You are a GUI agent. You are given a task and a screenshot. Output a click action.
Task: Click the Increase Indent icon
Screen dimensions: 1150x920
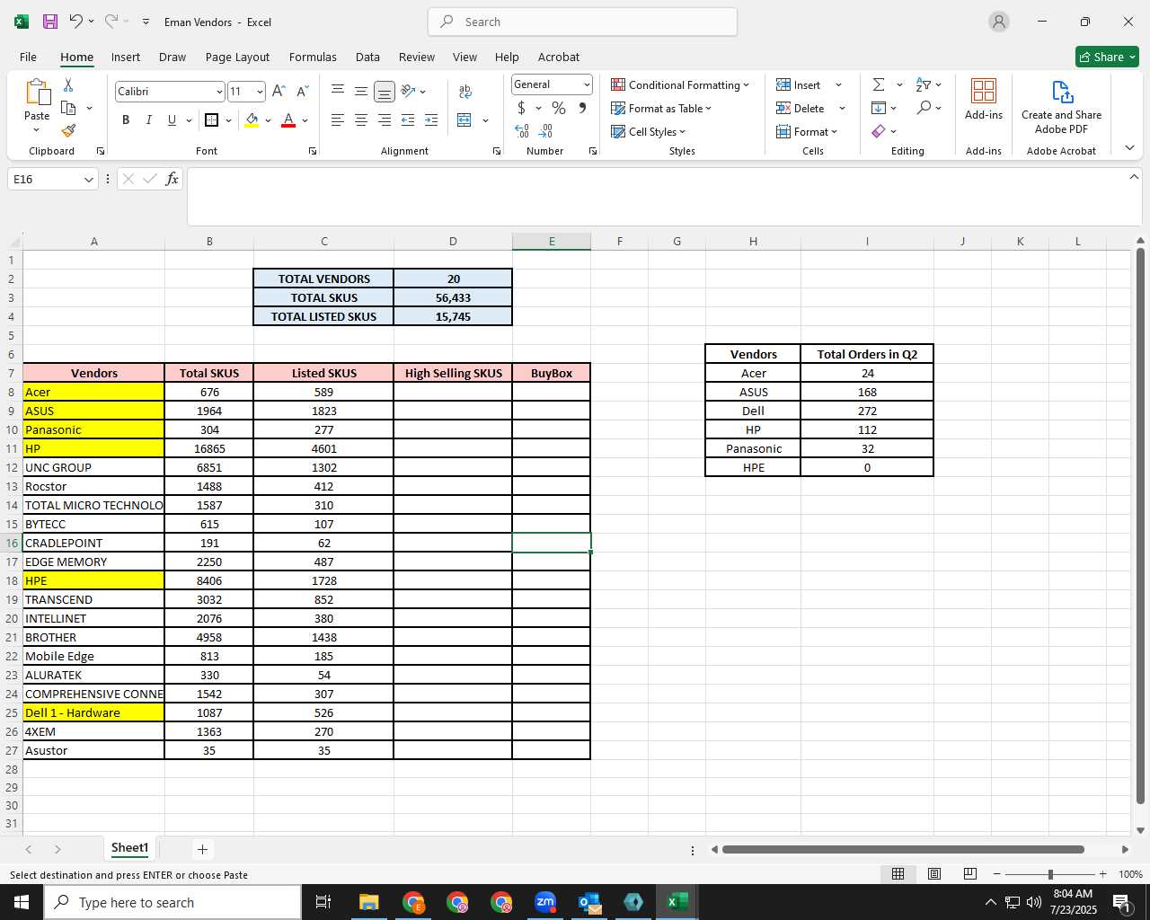click(431, 120)
